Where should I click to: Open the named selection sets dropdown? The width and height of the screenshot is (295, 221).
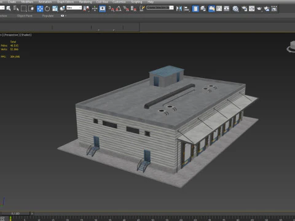[x=160, y=8]
